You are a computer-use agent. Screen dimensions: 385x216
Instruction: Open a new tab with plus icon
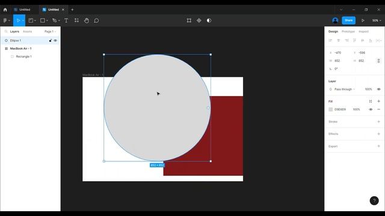[72, 10]
